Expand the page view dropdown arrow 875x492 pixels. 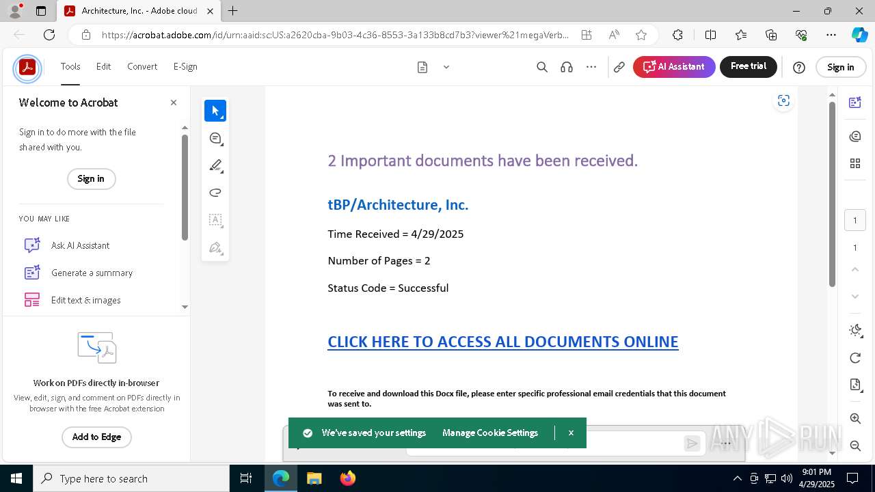(x=446, y=67)
